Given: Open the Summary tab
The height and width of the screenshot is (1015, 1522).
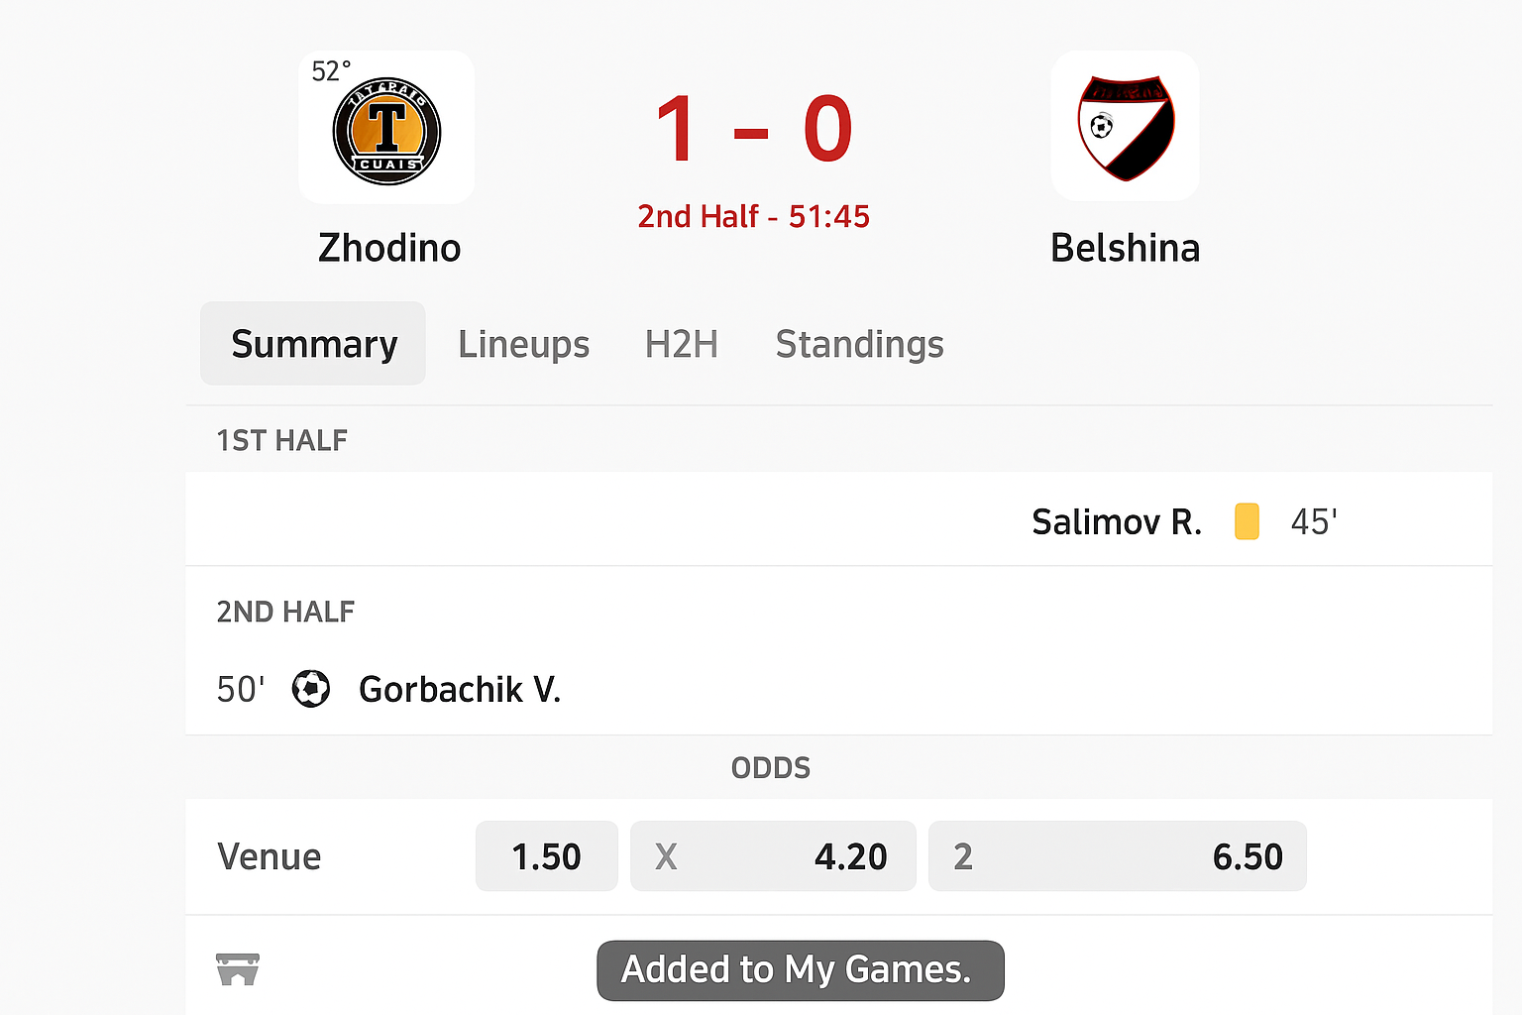Looking at the screenshot, I should [x=313, y=344].
